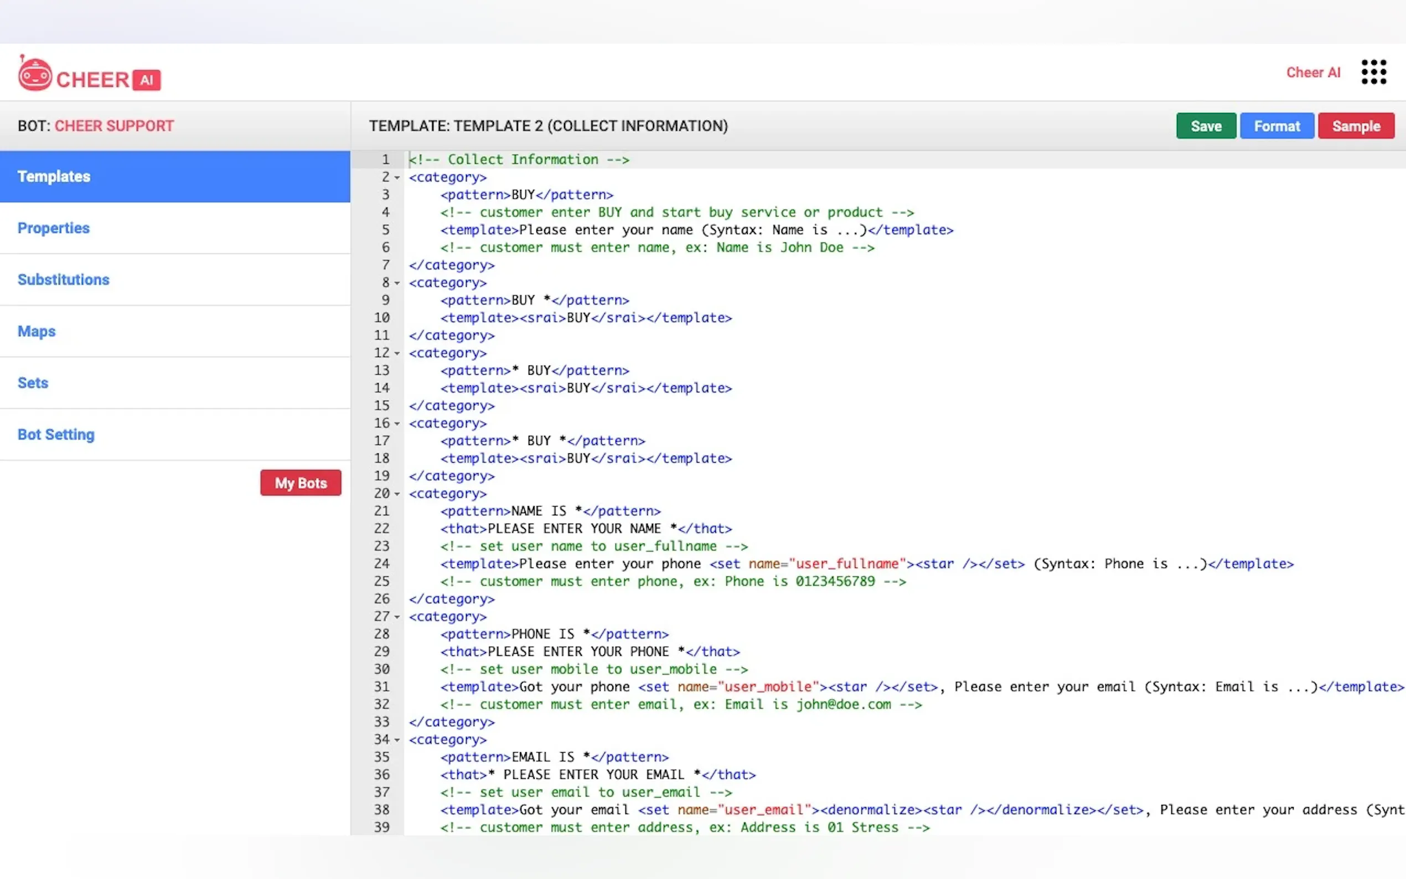Viewport: 1406px width, 879px height.
Task: Open the Sets section
Action: (x=33, y=383)
